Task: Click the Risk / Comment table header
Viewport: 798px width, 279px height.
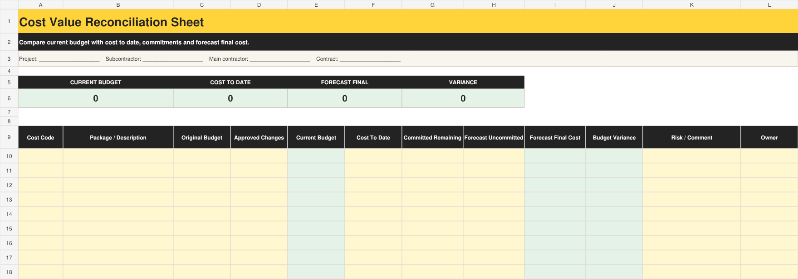Action: tap(692, 137)
